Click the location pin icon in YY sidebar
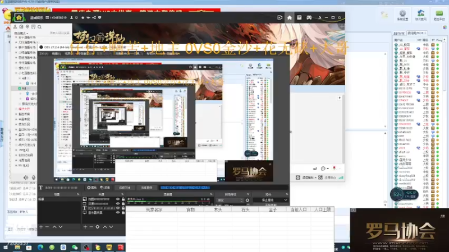Screen dimensions: 449x252 click(27, 26)
